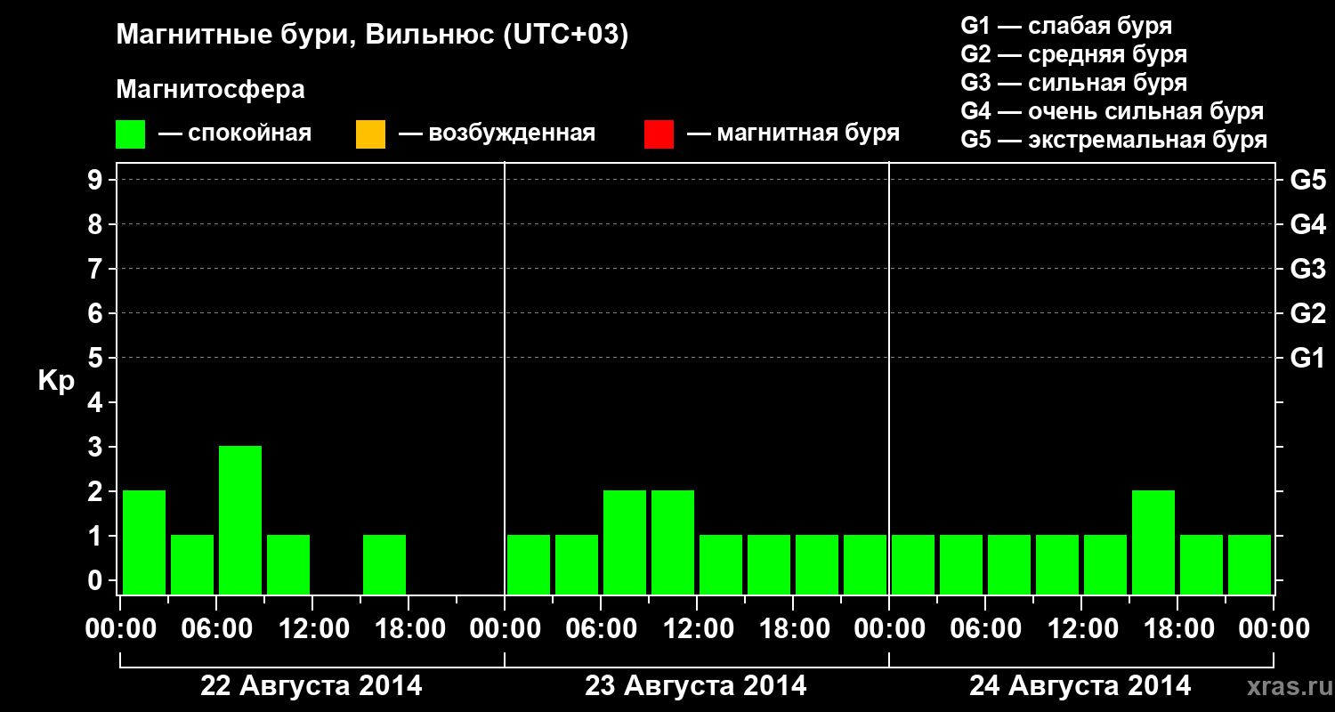Viewport: 1335px width, 712px height.
Task: Click the '06:00' time label above 24 Августа
Action: [x=985, y=629]
